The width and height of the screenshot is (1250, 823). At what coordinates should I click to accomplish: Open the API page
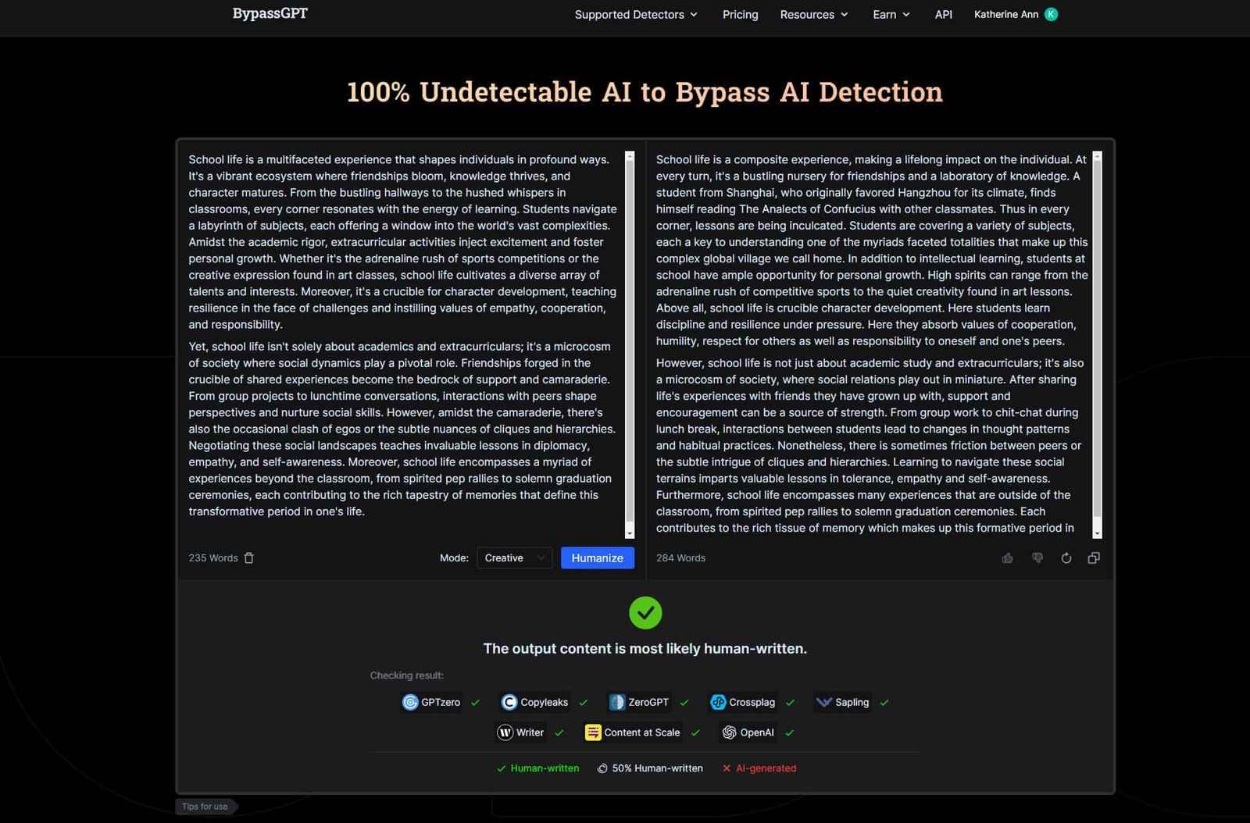click(944, 14)
